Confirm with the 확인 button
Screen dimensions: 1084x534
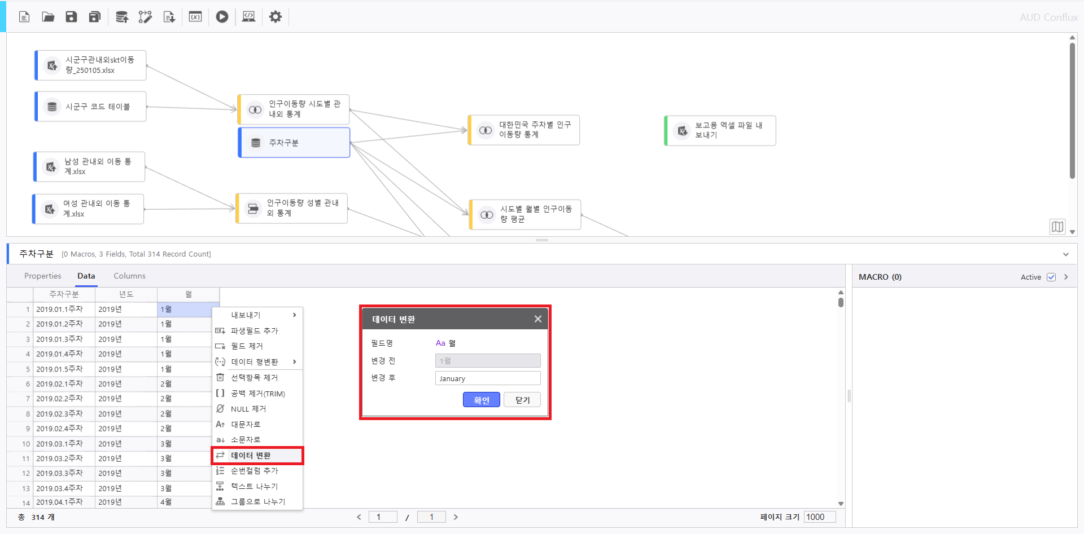(x=481, y=400)
